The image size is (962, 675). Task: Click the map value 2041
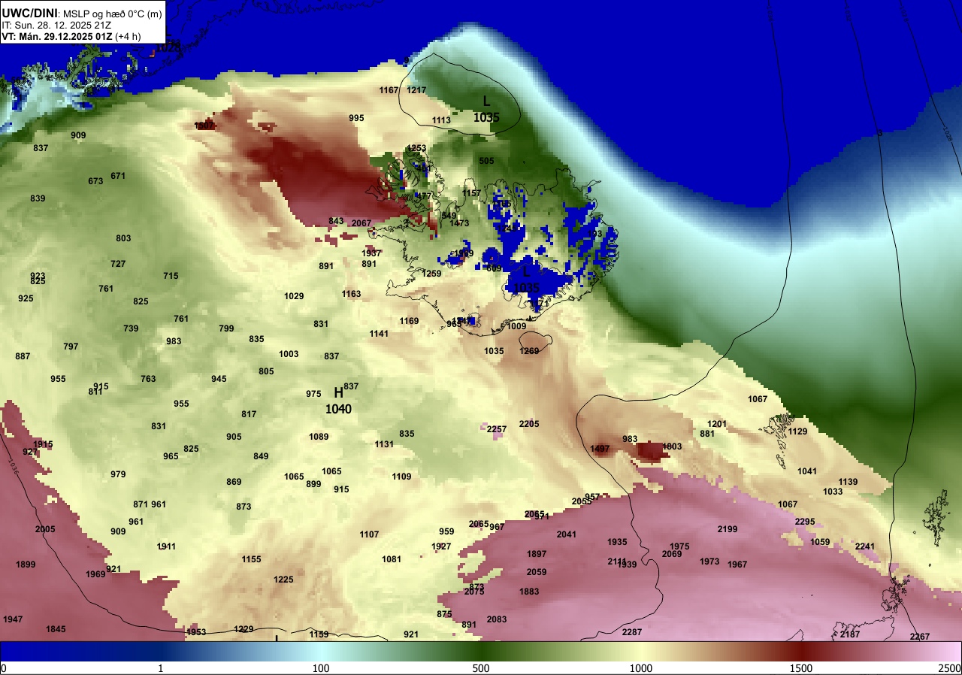tap(567, 534)
